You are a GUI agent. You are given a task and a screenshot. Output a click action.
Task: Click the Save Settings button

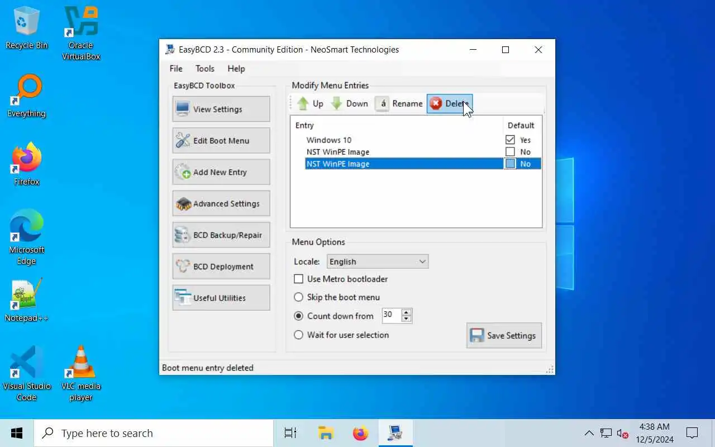pyautogui.click(x=504, y=335)
